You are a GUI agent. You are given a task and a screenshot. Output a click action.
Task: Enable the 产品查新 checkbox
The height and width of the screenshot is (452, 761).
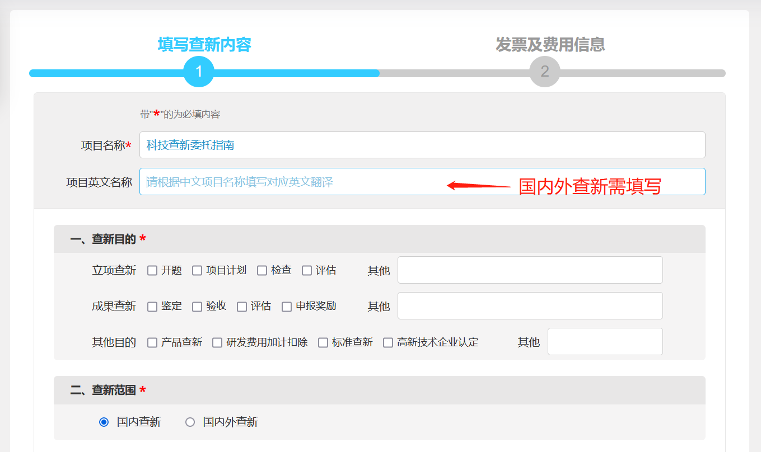152,342
